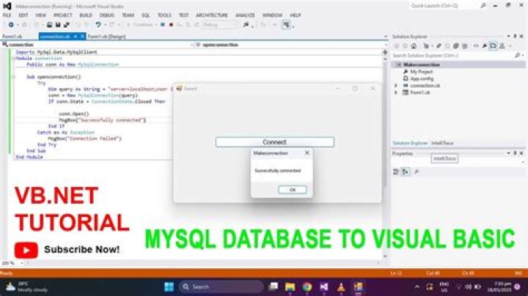The height and width of the screenshot is (296, 528).
Task: Click the Quick Launch search magnifier
Action: point(483,6)
